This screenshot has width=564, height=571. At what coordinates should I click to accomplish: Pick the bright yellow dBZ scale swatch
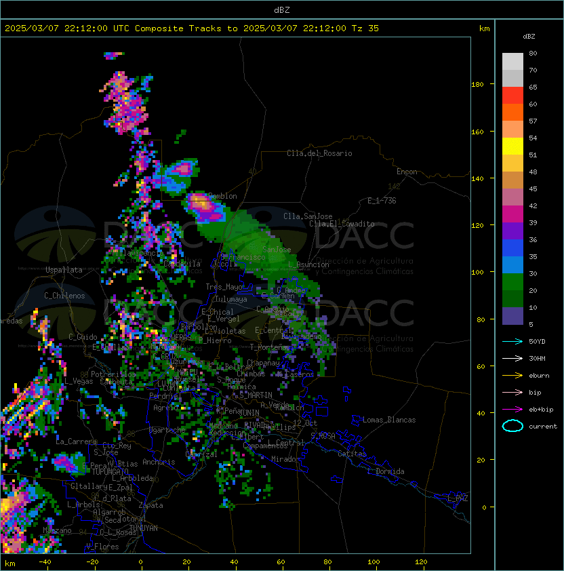coord(512,146)
